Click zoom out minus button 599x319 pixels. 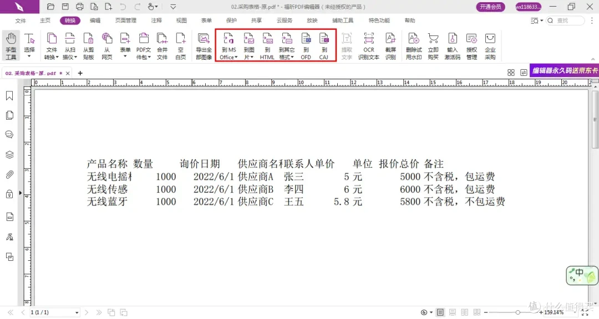coord(486,312)
